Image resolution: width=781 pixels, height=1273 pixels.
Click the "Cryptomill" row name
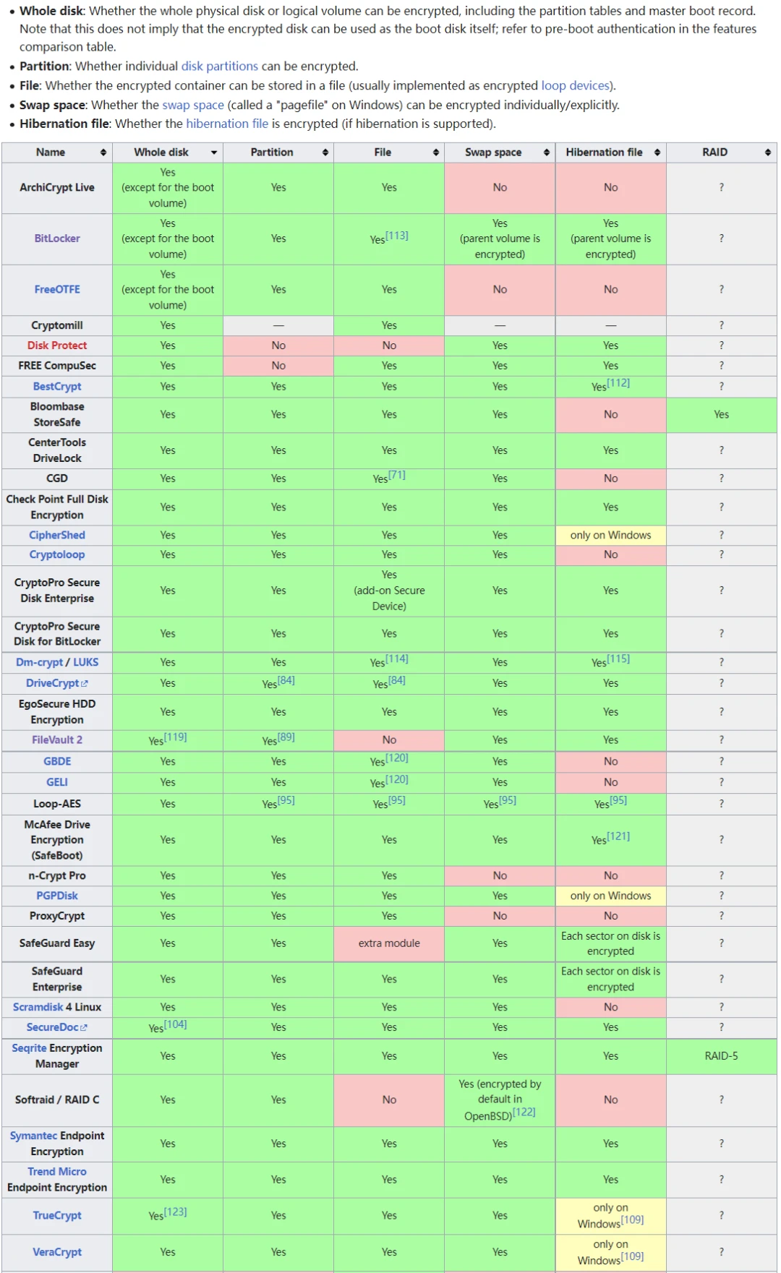coord(57,325)
